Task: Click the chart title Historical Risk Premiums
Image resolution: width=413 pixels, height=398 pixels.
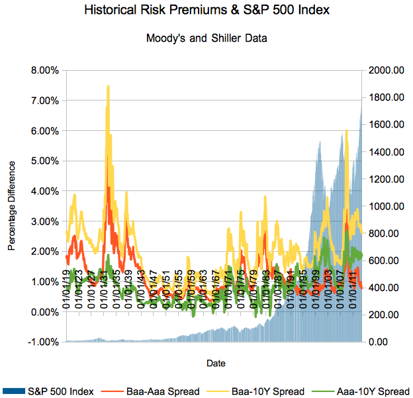Action: click(x=206, y=11)
